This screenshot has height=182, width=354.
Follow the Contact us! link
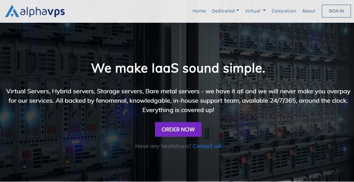click(x=207, y=146)
